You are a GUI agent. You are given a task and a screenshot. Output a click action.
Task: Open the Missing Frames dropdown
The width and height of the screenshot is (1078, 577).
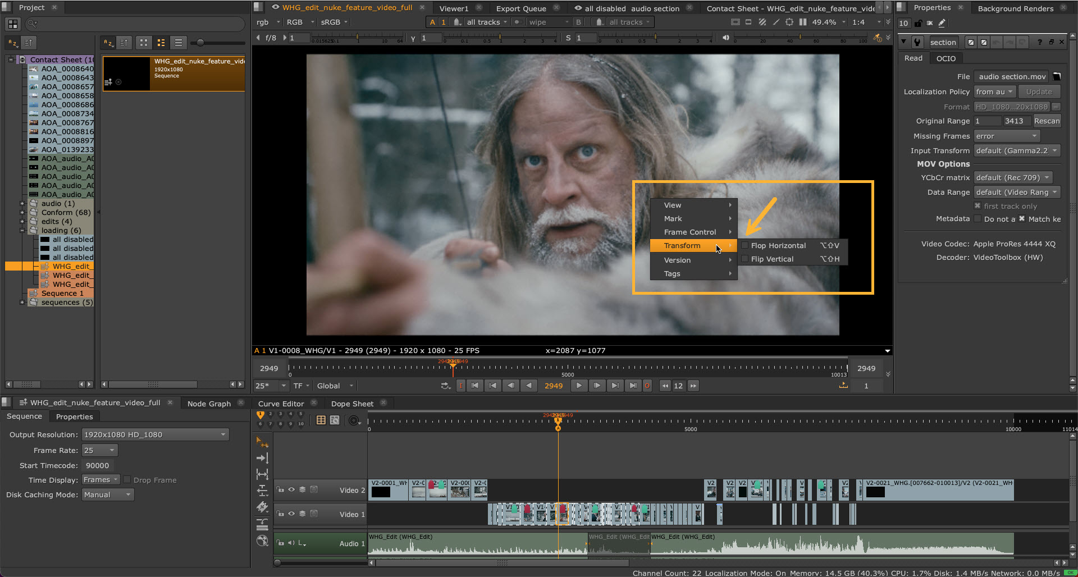1007,136
